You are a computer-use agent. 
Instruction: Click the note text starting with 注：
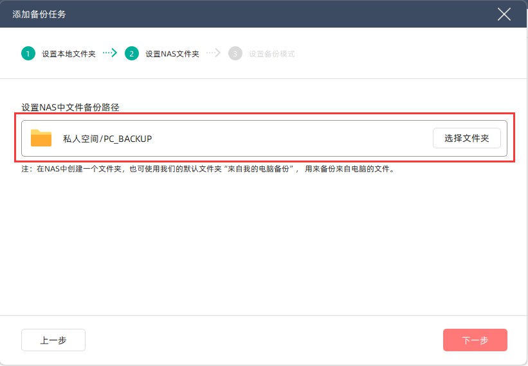coord(207,170)
